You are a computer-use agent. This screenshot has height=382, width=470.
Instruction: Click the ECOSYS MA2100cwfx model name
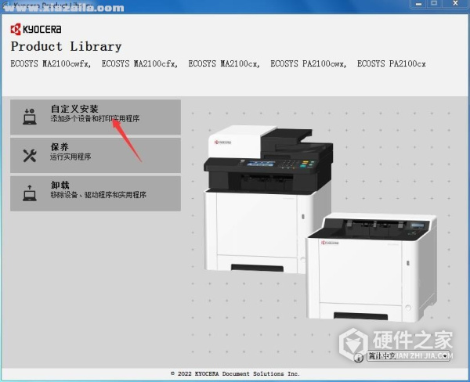pos(50,64)
